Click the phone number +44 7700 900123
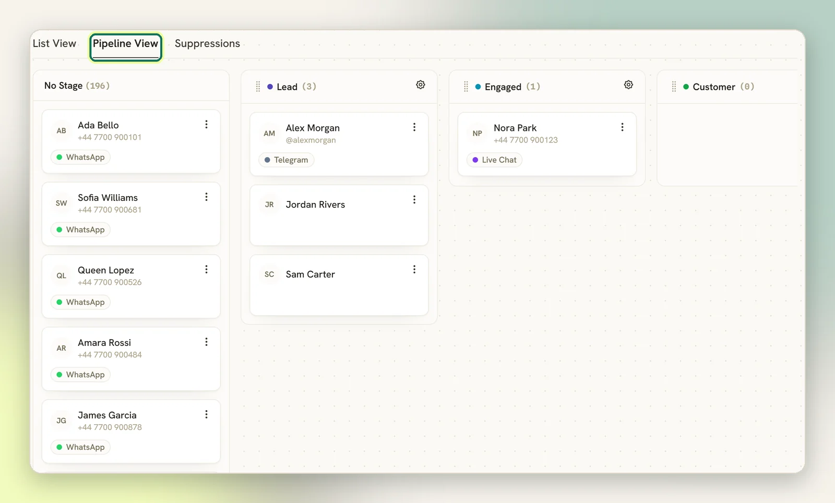Image resolution: width=835 pixels, height=503 pixels. 526,140
